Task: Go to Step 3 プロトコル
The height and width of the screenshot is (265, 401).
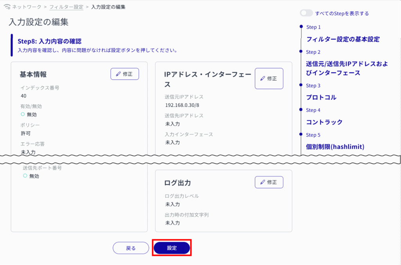Action: click(x=321, y=97)
